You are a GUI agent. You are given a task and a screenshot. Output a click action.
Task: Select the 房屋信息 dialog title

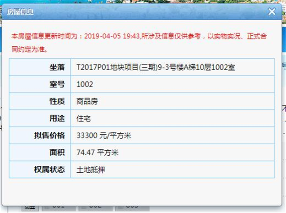(20, 12)
